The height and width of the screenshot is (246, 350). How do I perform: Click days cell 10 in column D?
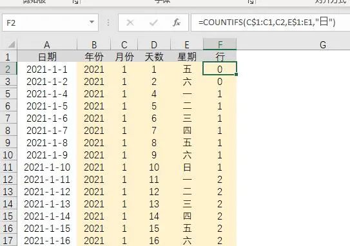point(154,167)
